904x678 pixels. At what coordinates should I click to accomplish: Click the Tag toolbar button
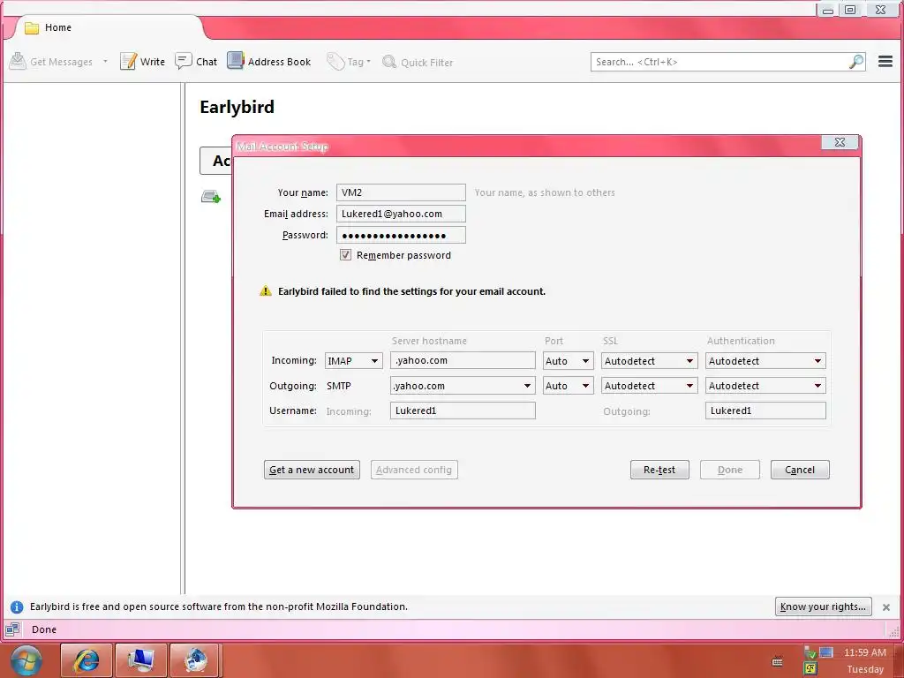(349, 62)
